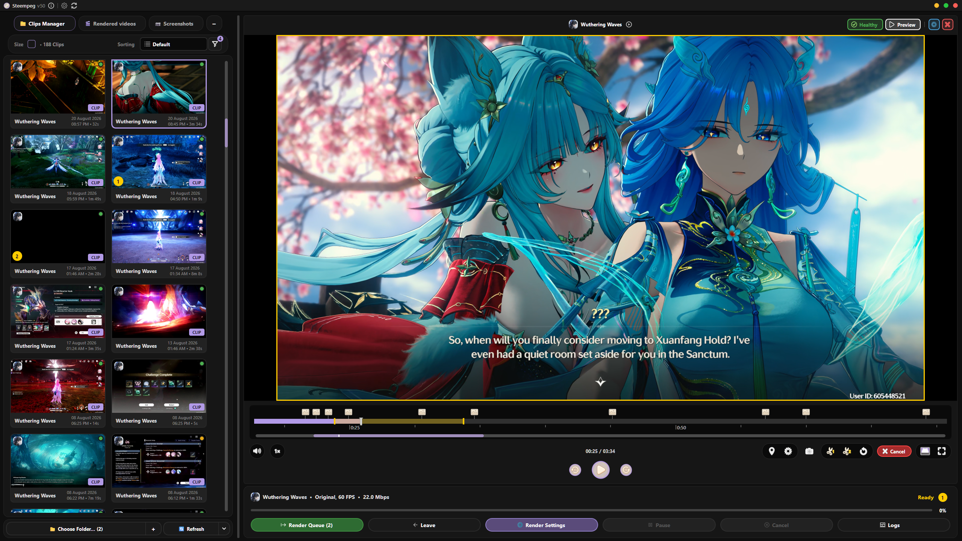This screenshot has height=541, width=962.
Task: Click the red Cancel cut button
Action: coord(894,451)
